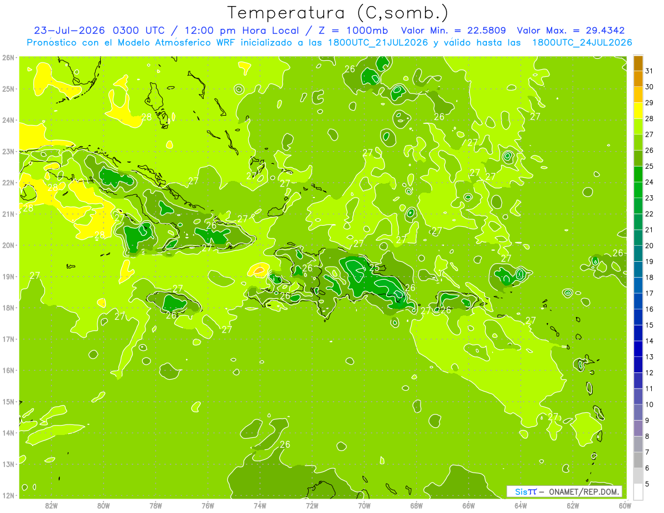Click the '23N' latitude label
Image resolution: width=664 pixels, height=513 pixels.
pos(8,152)
